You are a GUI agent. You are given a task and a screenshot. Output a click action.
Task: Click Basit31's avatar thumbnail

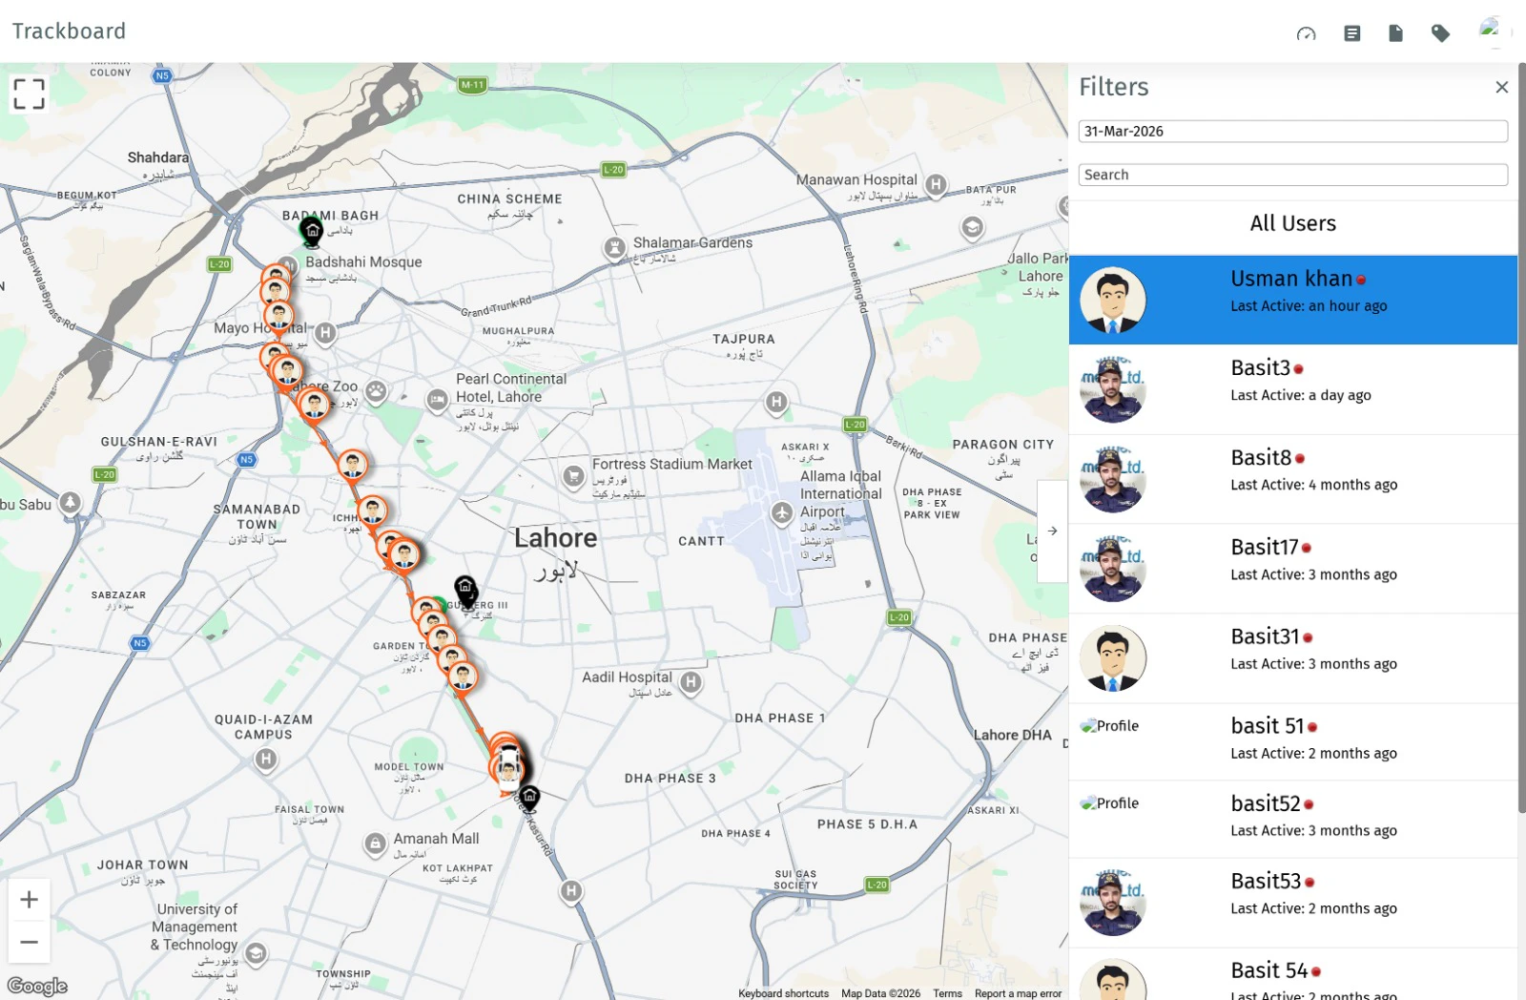pyautogui.click(x=1112, y=658)
